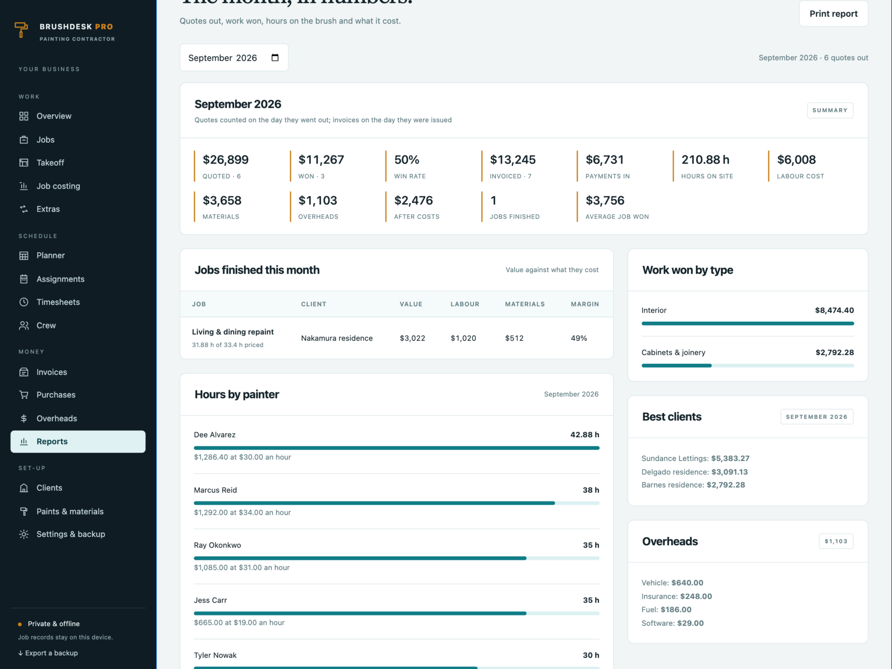Click the Print report button
892x669 pixels.
click(833, 13)
